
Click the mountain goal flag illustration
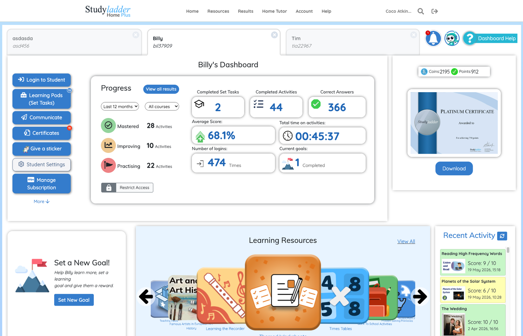[32, 276]
